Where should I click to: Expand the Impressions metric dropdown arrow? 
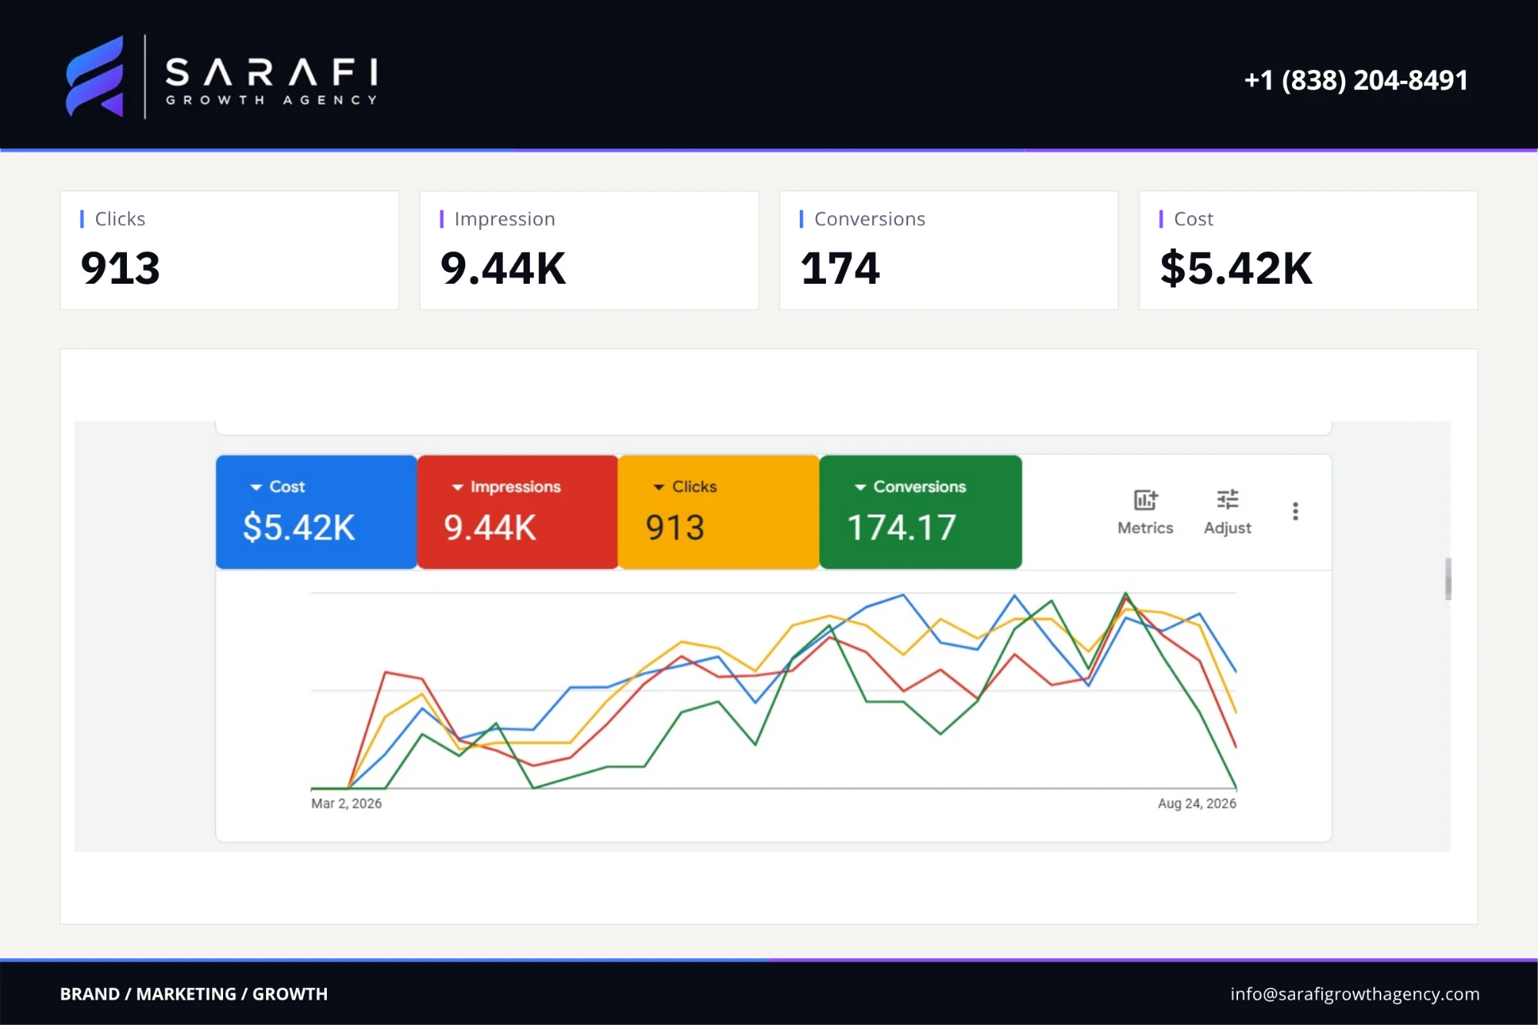pyautogui.click(x=458, y=488)
